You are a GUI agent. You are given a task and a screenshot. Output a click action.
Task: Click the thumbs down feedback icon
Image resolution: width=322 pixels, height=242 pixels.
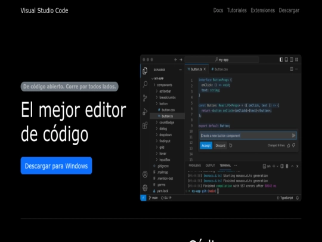point(294,145)
